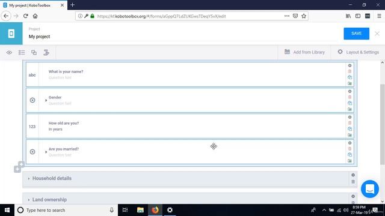The width and height of the screenshot is (385, 216).
Task: Duplicate the "How old are you?" question
Action: pos(350,129)
